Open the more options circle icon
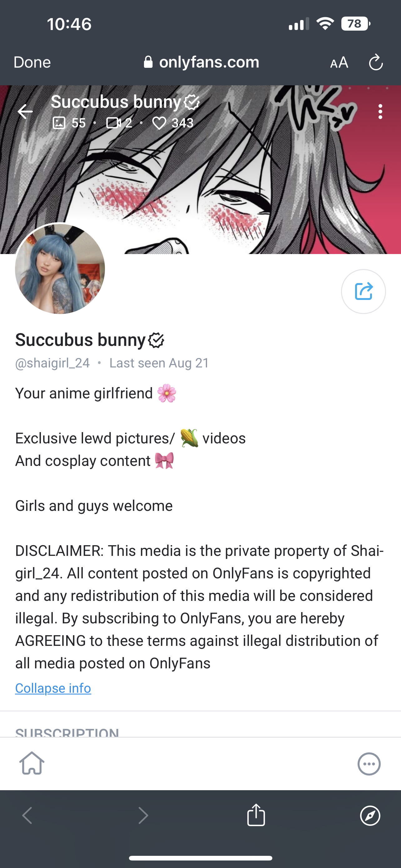Image resolution: width=401 pixels, height=868 pixels. [x=369, y=764]
